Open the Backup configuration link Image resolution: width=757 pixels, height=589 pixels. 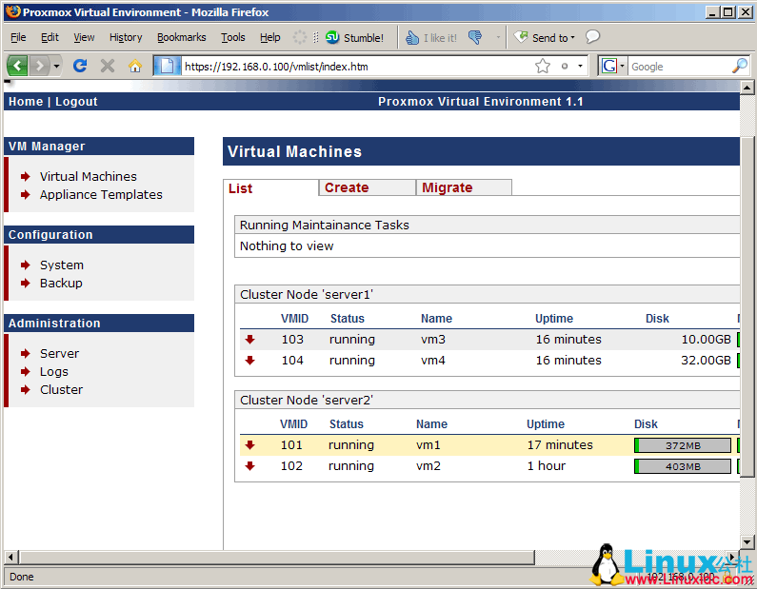pyautogui.click(x=61, y=284)
